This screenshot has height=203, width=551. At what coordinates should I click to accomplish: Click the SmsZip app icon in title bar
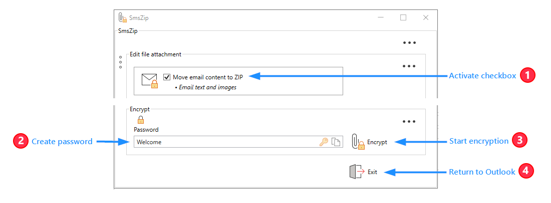click(x=122, y=18)
